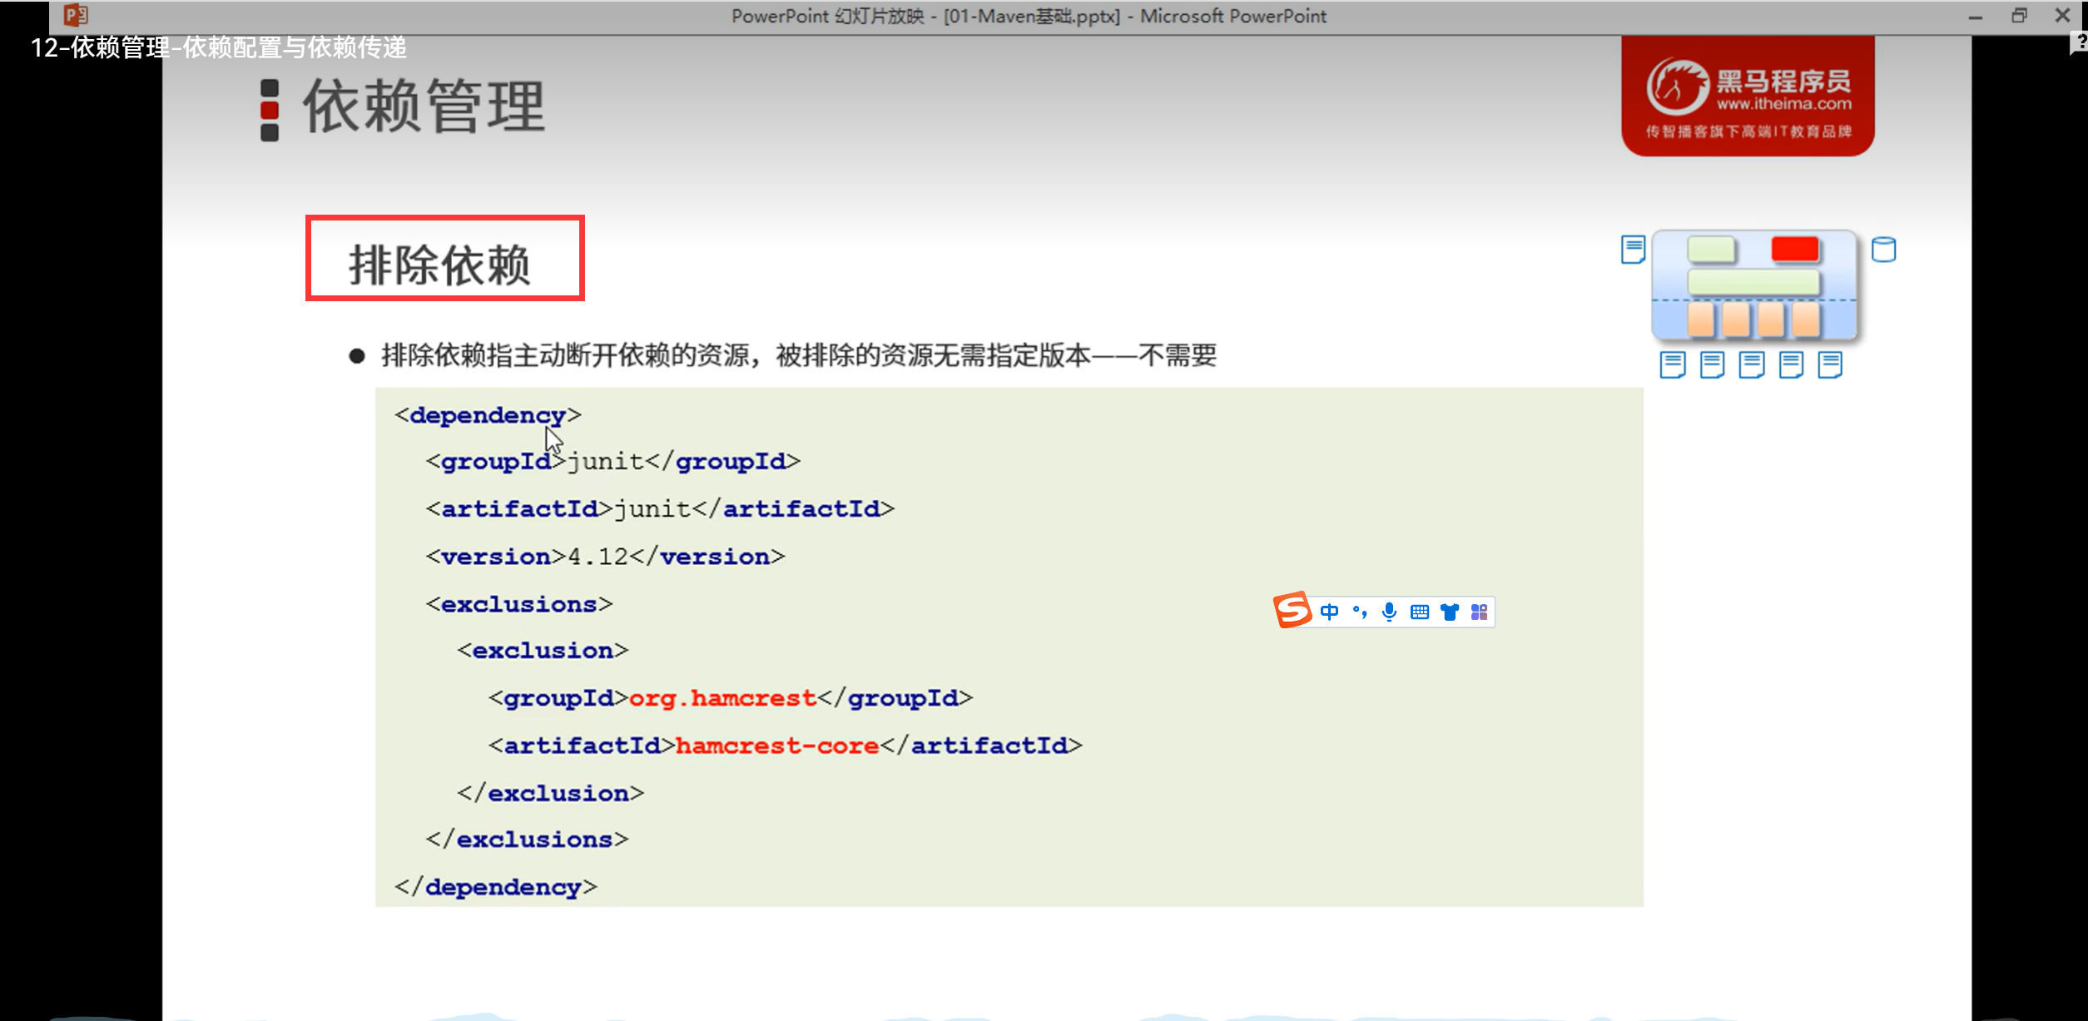Open the IME toolbox grid icon
The image size is (2088, 1021).
[x=1479, y=612]
